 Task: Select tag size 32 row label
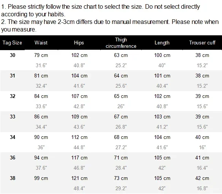[13, 96]
